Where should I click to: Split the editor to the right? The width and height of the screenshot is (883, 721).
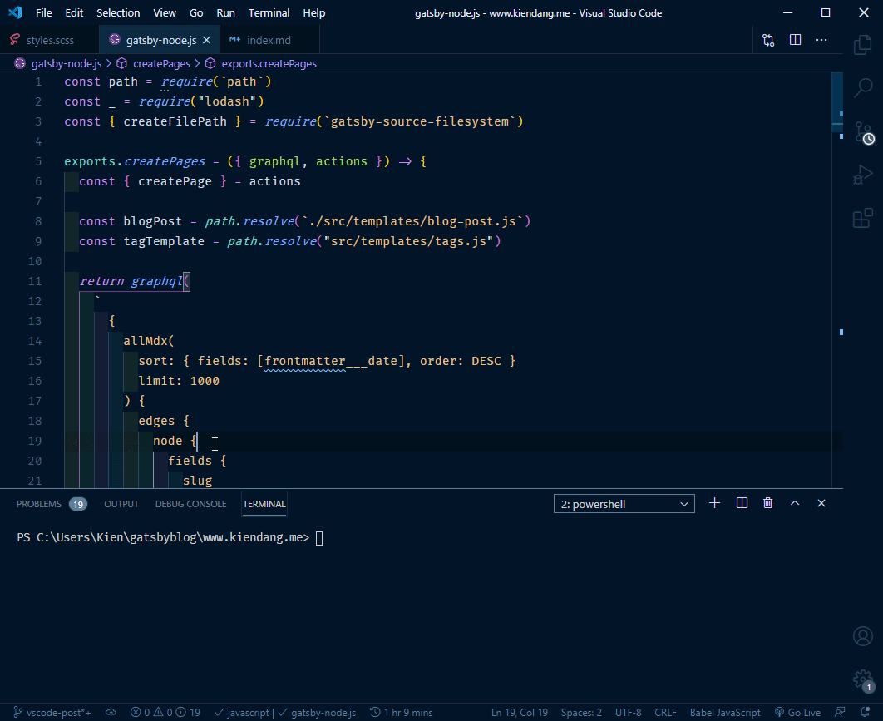tap(795, 40)
